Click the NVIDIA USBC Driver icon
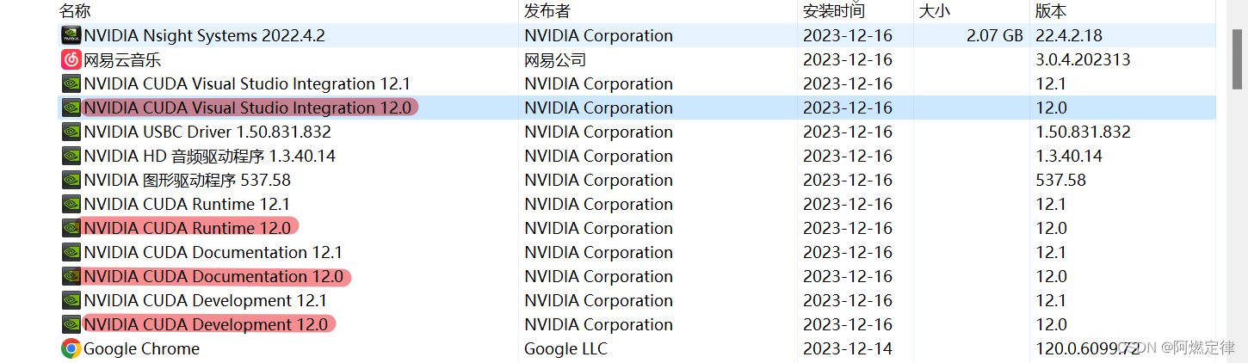Image resolution: width=1248 pixels, height=363 pixels. (71, 132)
